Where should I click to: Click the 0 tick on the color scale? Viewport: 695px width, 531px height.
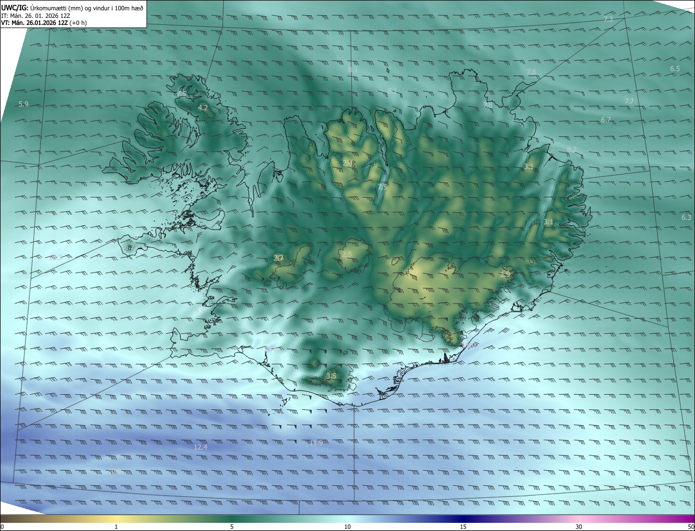point(2,527)
